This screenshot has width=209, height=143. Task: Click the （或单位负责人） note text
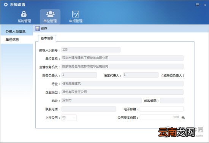(x=173, y=76)
